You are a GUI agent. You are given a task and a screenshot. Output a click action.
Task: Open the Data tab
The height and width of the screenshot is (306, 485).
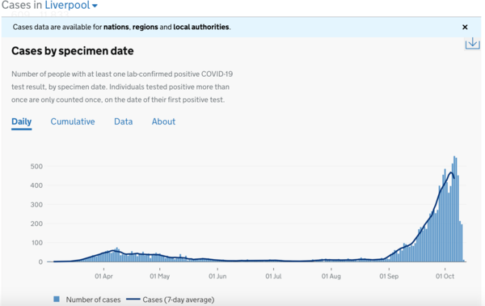123,121
